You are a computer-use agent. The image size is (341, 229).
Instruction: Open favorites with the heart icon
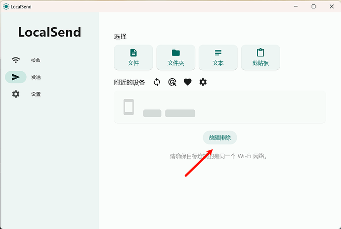coord(188,82)
